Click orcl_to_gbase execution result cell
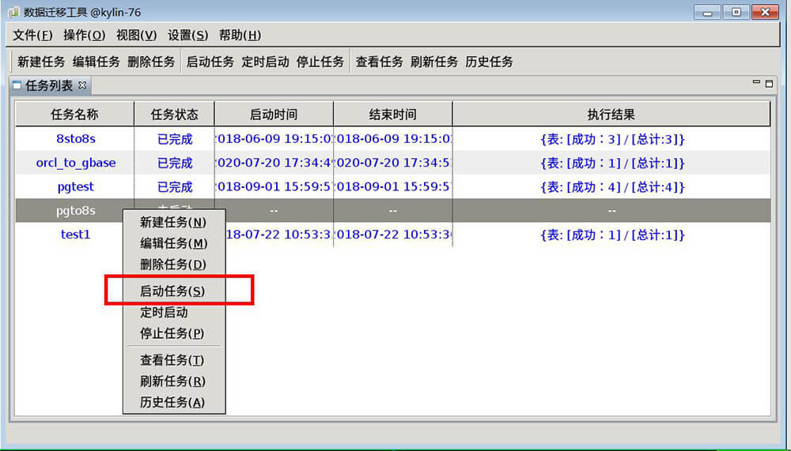This screenshot has height=451, width=791. (x=612, y=163)
